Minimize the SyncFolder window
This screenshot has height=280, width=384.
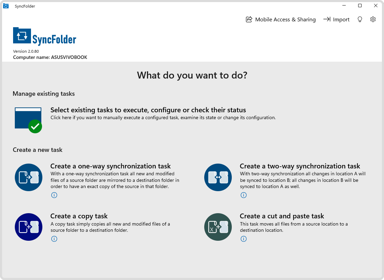[344, 6]
